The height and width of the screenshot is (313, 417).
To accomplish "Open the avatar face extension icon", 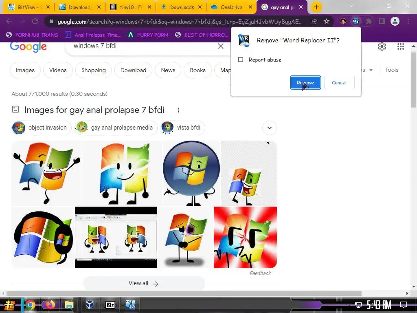I will point(343,21).
